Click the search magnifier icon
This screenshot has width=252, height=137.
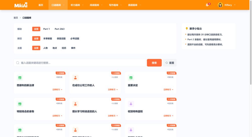[18, 63]
